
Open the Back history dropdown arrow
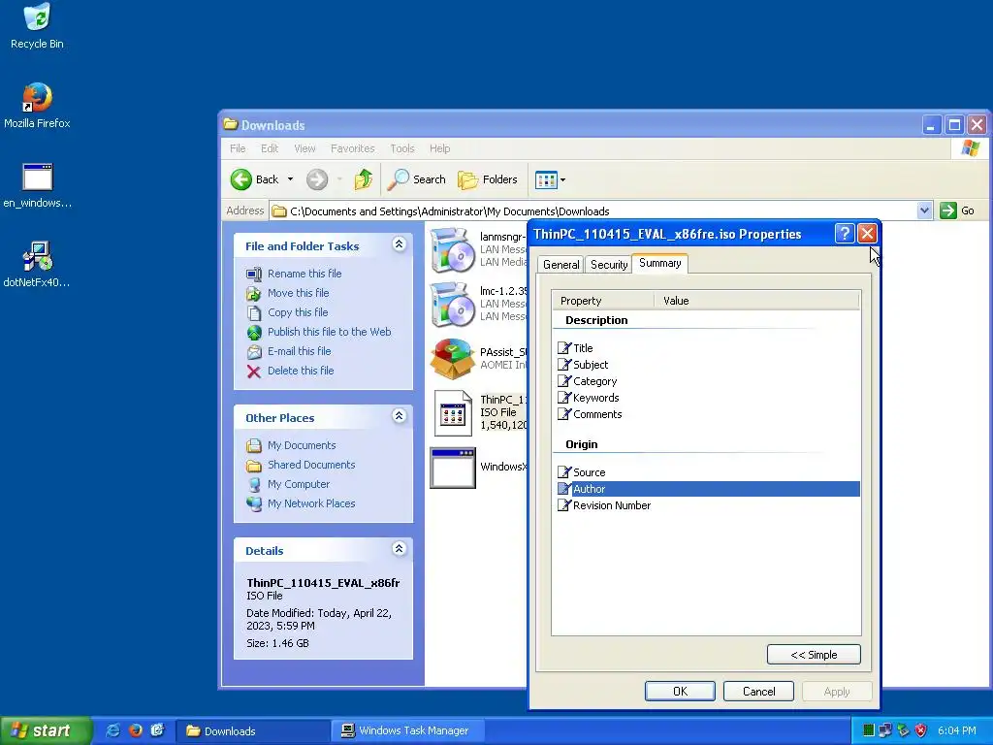click(x=290, y=179)
